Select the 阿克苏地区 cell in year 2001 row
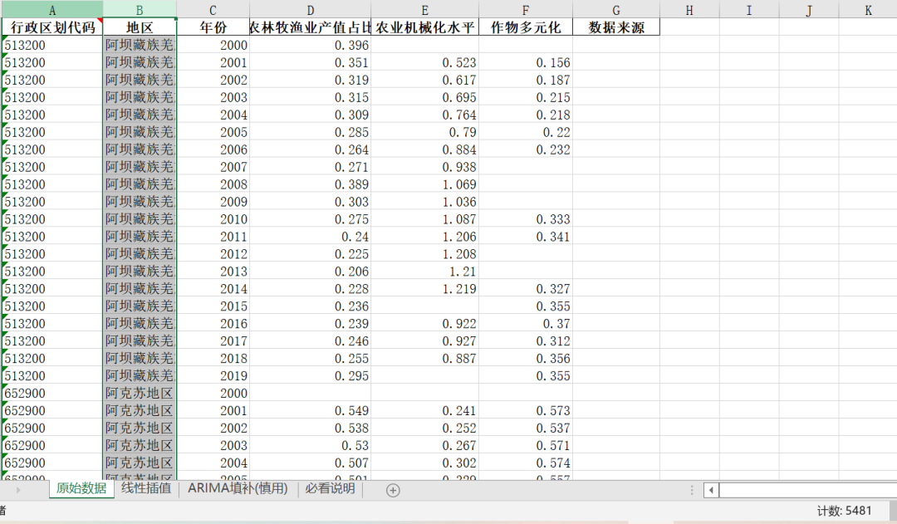Viewport: 897px width, 524px height. [x=140, y=410]
